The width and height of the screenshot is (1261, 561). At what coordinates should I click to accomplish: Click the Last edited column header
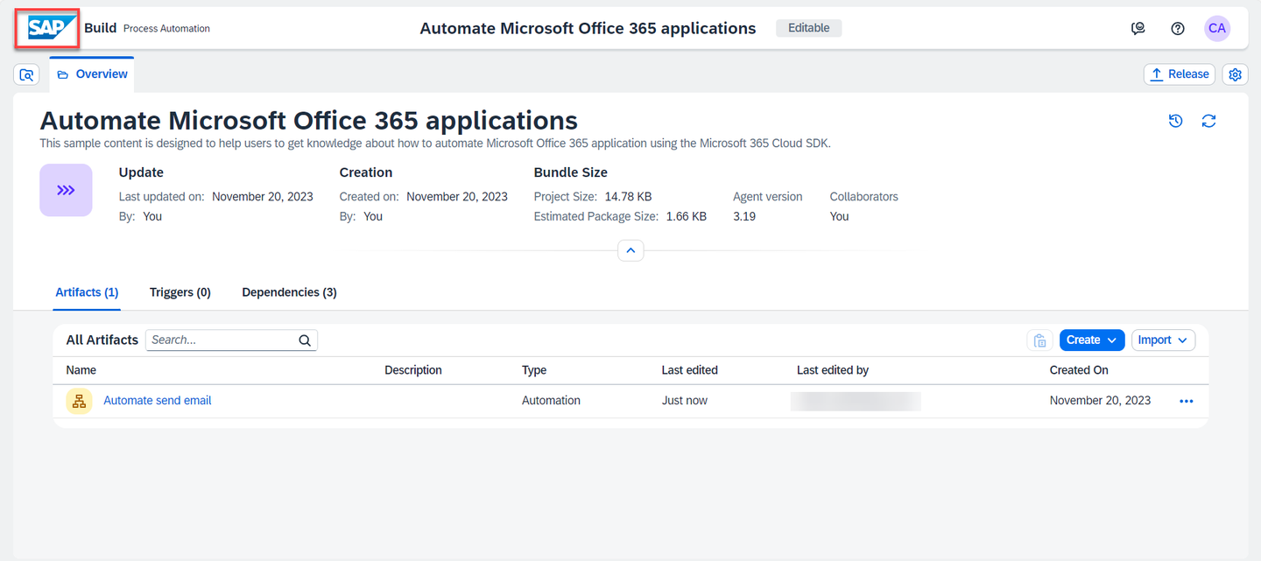point(690,370)
